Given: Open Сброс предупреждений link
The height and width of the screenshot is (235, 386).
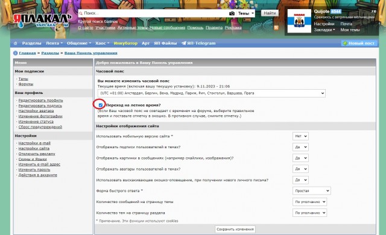Looking at the screenshot, I should 40,127.
